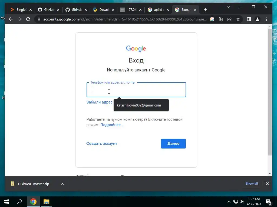Expand the HikkaWE-master.zip download options
The image size is (277, 207).
point(62,184)
